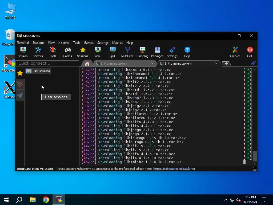Open File Explorer from the taskbar
The width and height of the screenshot is (273, 205).
coord(33,200)
